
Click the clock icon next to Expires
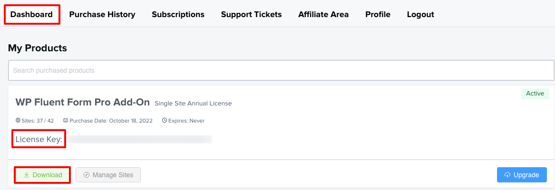pos(165,121)
